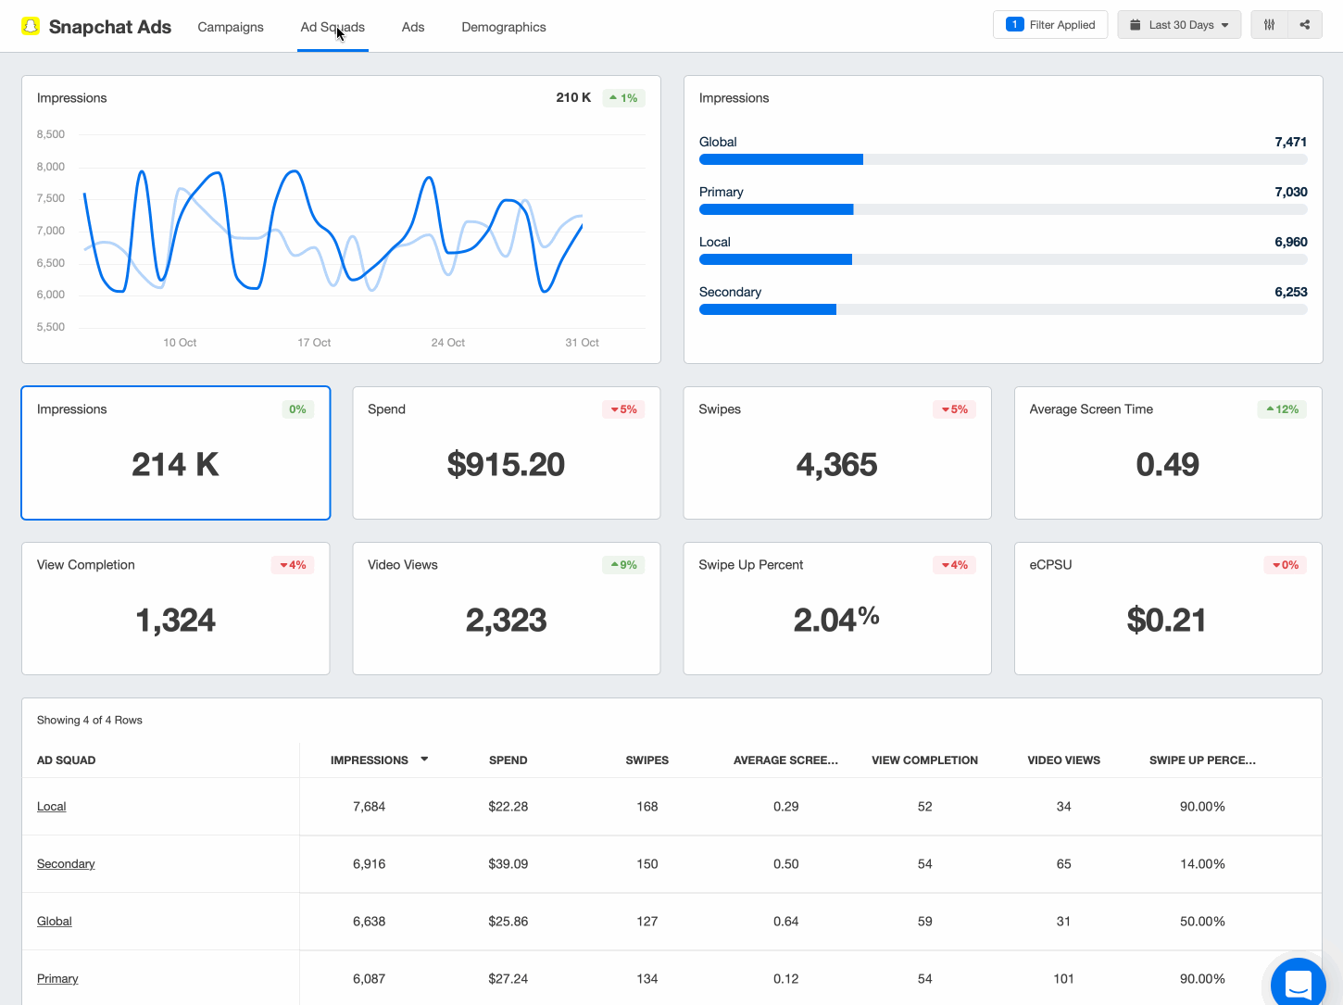Open the filter settings sliders icon
The width and height of the screenshot is (1343, 1005).
[1268, 25]
